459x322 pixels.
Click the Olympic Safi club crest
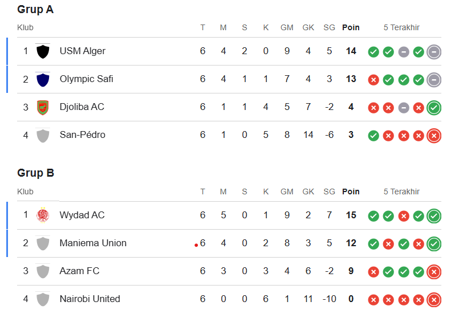coord(43,79)
